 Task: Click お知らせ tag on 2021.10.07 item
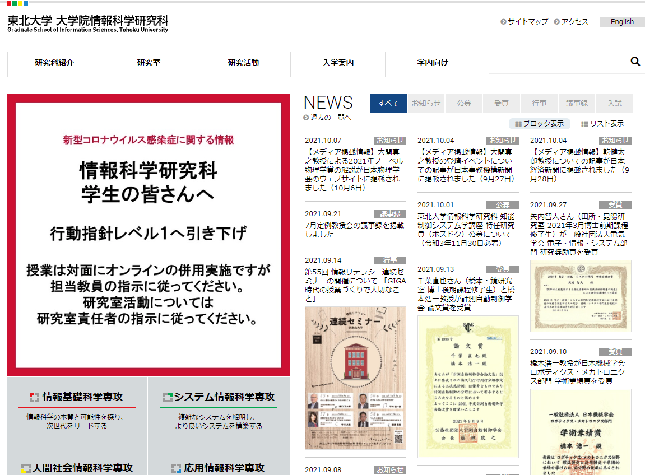pyautogui.click(x=390, y=141)
